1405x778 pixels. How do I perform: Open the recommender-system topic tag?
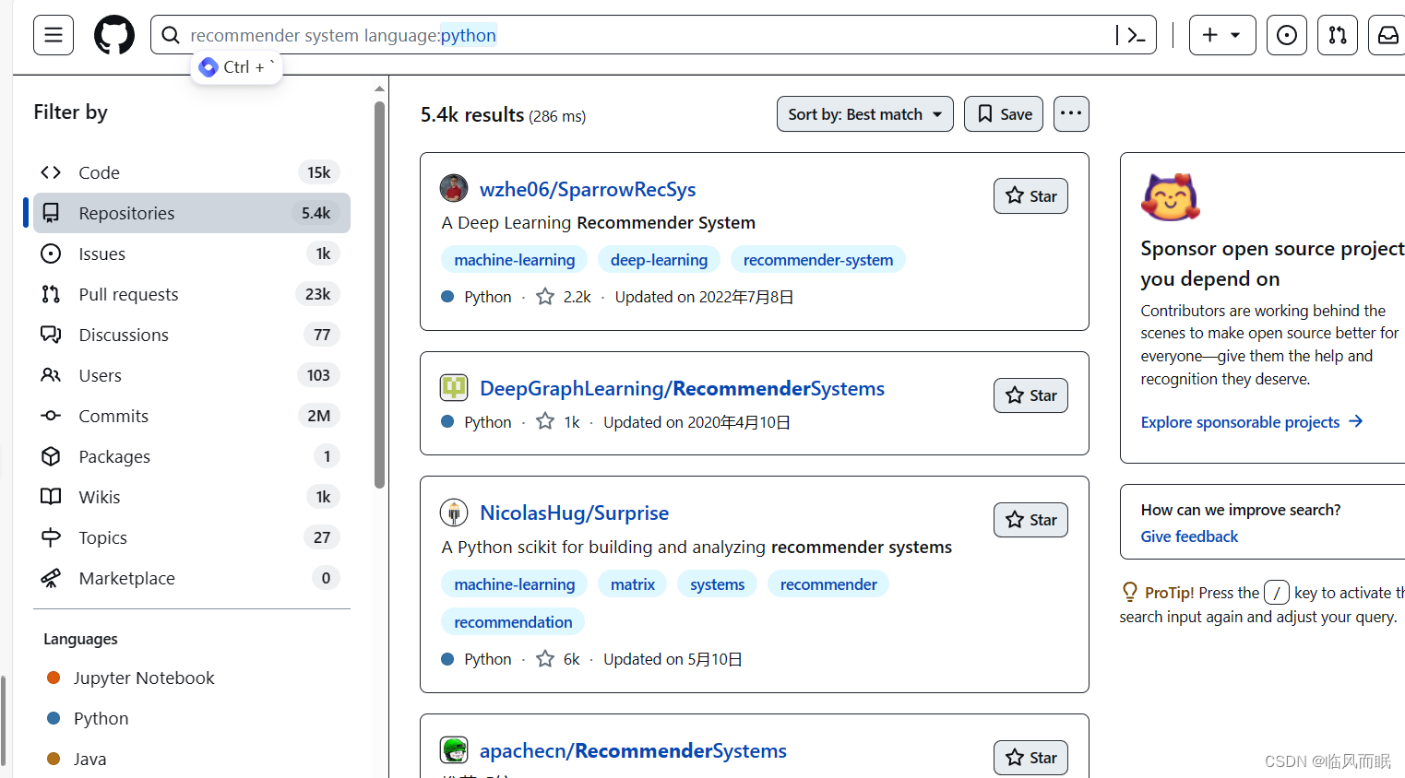(818, 260)
